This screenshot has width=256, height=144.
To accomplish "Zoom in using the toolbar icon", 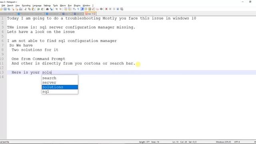I will pos(56,9).
